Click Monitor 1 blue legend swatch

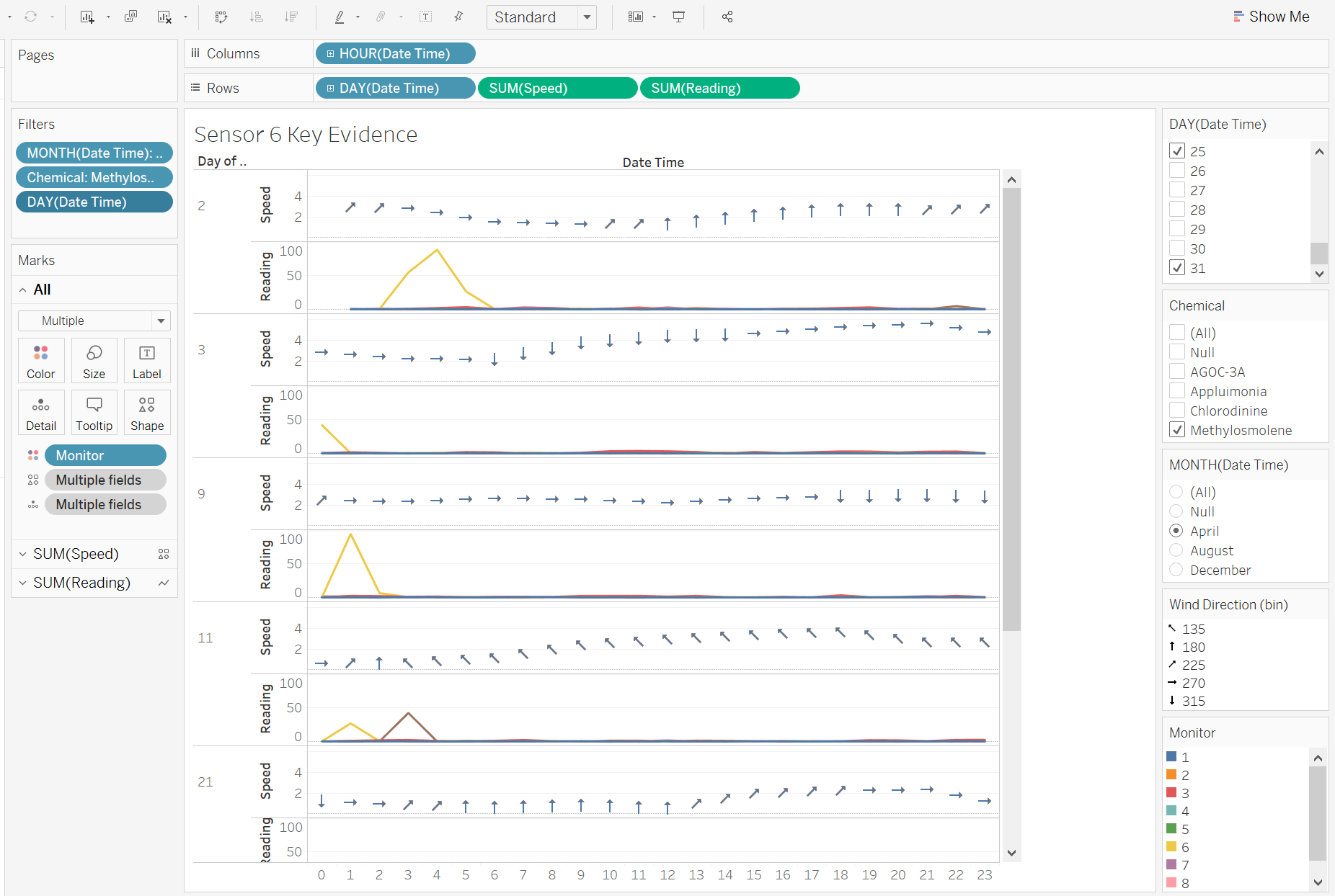tap(1171, 756)
